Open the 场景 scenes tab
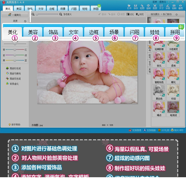This screenshot has width=186, height=184. [63, 9]
